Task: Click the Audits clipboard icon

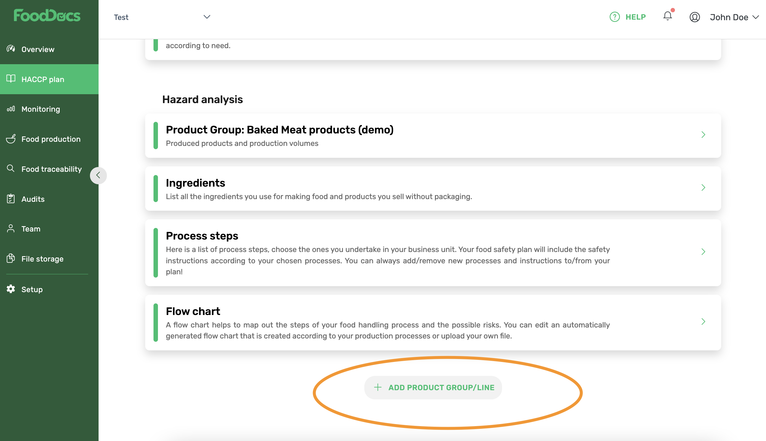Action: [x=11, y=199]
